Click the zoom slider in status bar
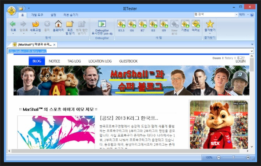This screenshot has width=261, height=166. (233, 157)
